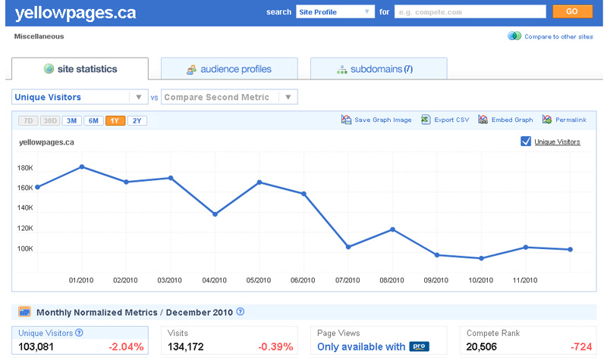
Task: Click the -2.04% change value
Action: pos(126,347)
